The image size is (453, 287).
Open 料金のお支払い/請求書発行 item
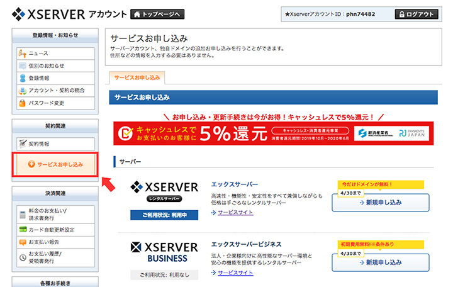point(55,214)
